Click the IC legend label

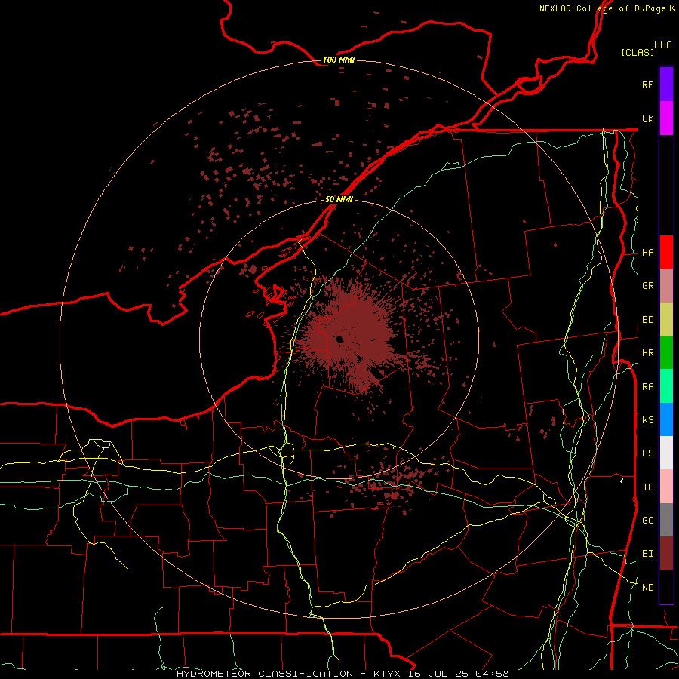pyautogui.click(x=648, y=487)
